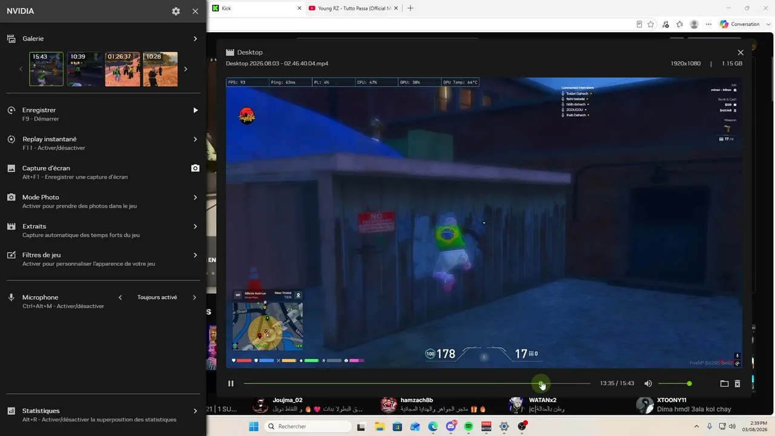Adjust the video volume slider
Screen dimensions: 775x436
(x=674, y=383)
